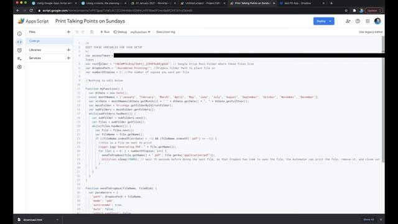Add a library with plus icon
The image size is (398, 224).
[x=68, y=50]
